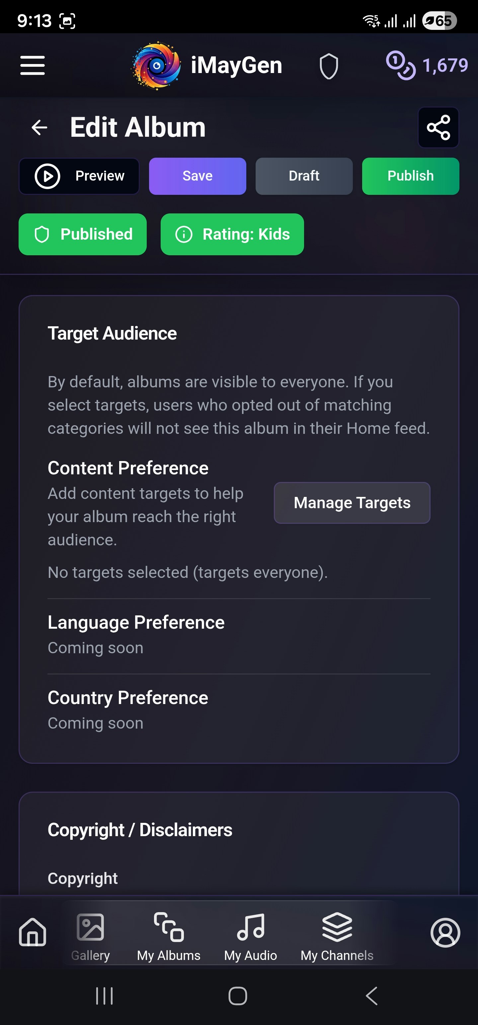Switch to the Gallery tab

(90, 937)
